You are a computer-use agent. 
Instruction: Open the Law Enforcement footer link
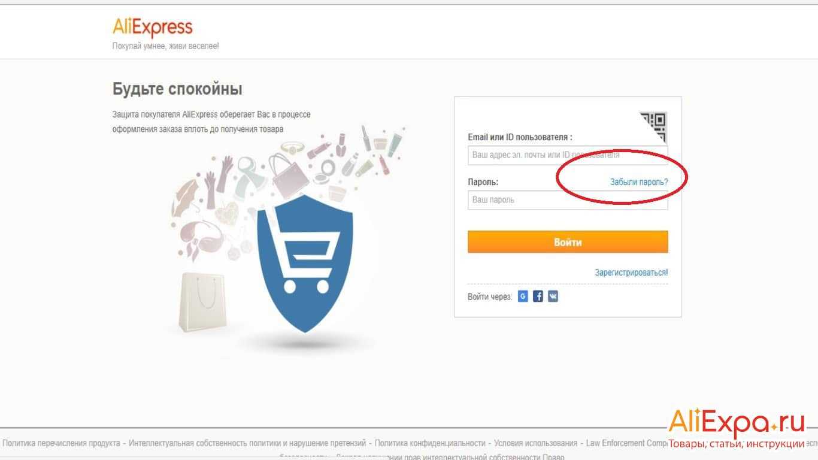(623, 443)
